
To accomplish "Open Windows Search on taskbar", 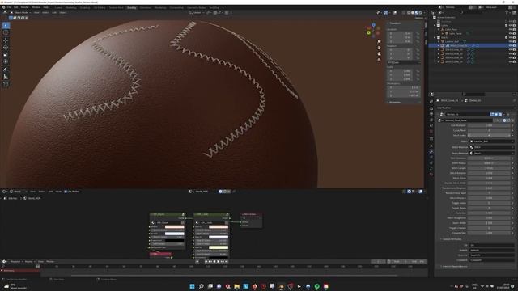I will click(x=201, y=286).
